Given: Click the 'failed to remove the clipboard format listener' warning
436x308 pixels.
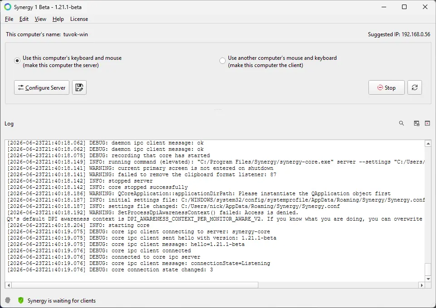Looking at the screenshot, I should (x=141, y=174).
